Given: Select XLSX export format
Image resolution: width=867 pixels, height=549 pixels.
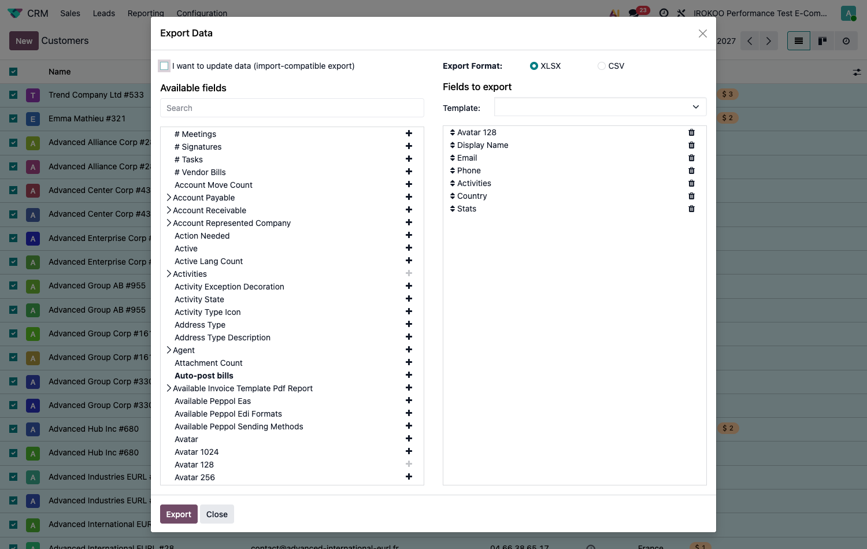Looking at the screenshot, I should point(534,66).
